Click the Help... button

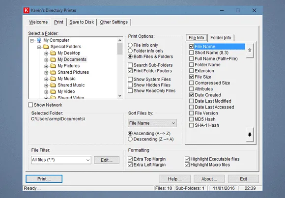[175, 179]
